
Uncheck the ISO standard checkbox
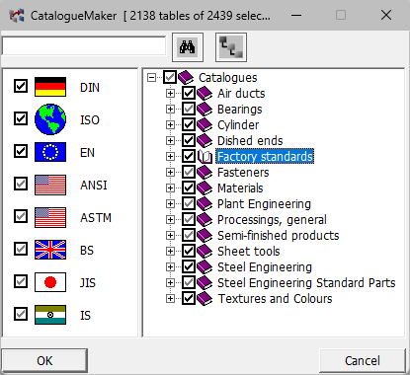[x=21, y=118]
